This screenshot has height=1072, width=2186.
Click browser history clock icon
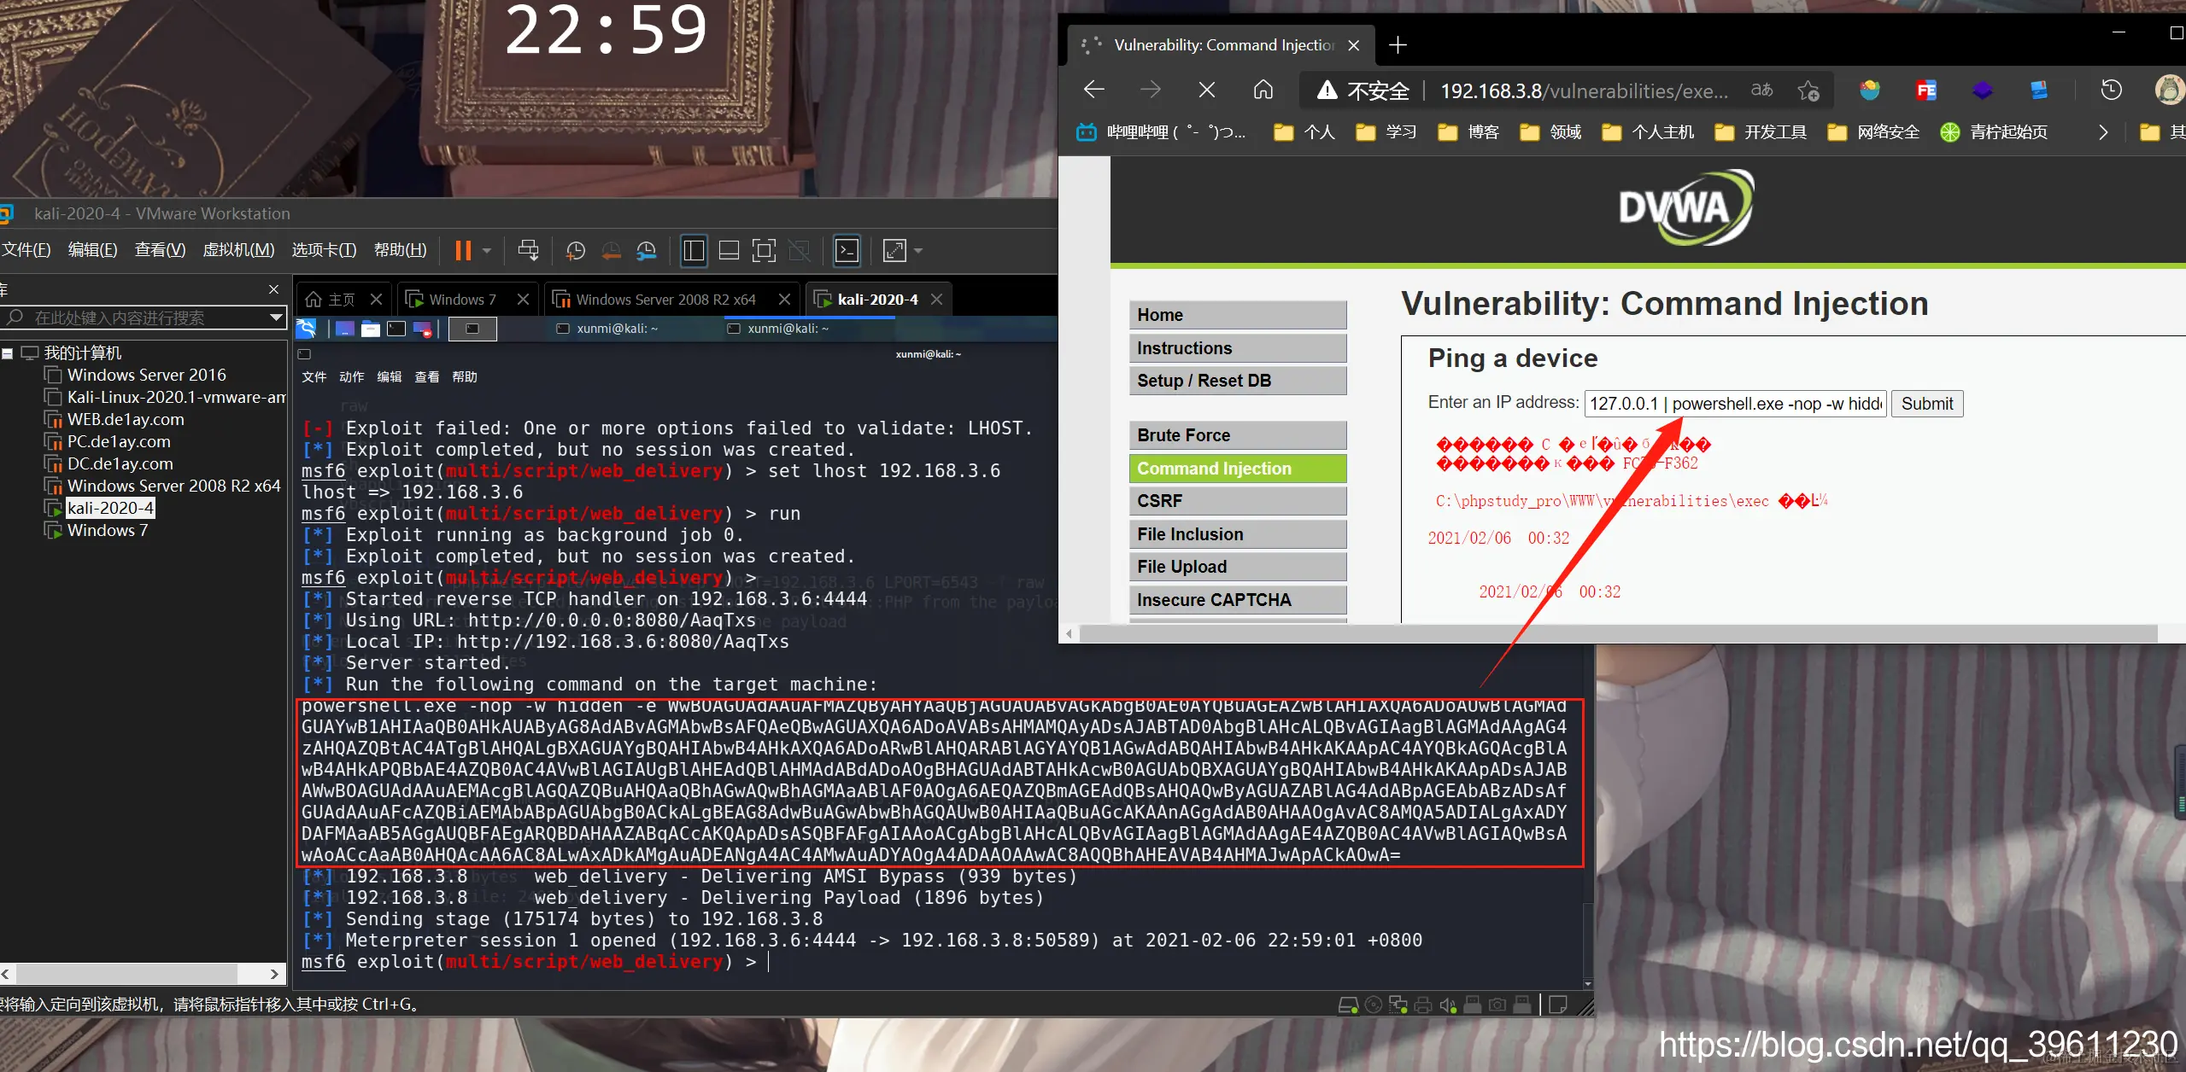click(2111, 90)
